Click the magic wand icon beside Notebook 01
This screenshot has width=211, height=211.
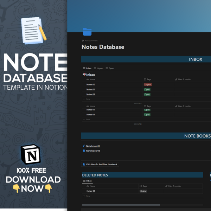click(x=84, y=146)
